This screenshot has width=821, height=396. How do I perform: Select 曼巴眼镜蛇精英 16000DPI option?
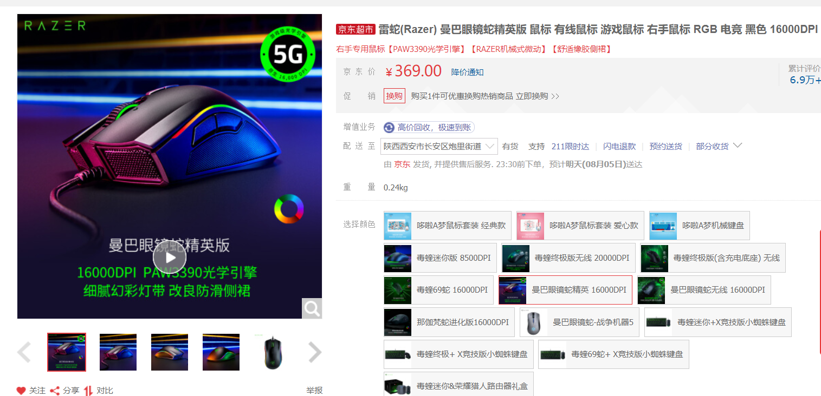pyautogui.click(x=565, y=289)
